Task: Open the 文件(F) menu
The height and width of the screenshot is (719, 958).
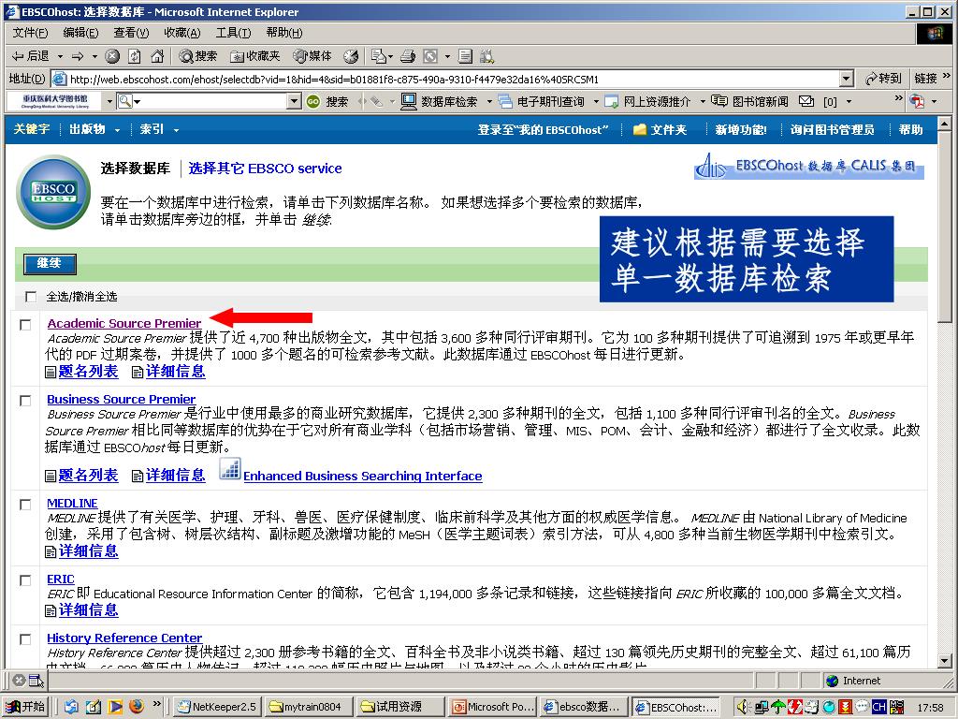Action: click(30, 33)
